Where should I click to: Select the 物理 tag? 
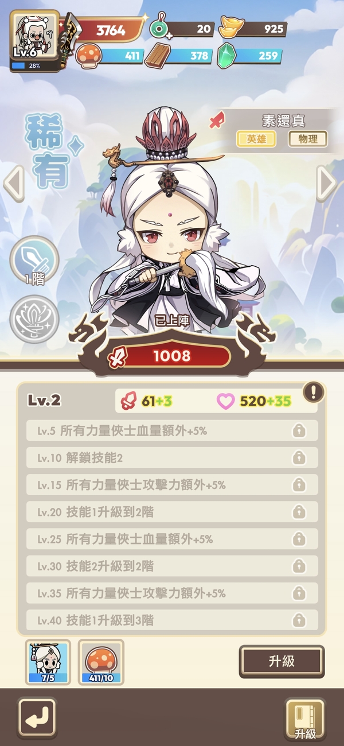[x=308, y=138]
